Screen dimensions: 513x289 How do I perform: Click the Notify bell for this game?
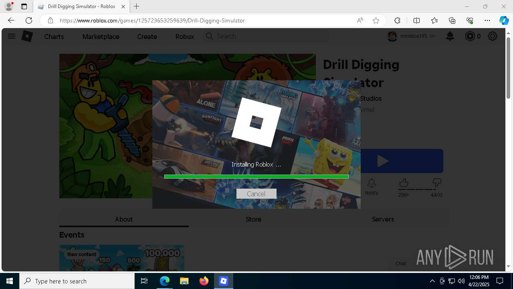point(372,187)
